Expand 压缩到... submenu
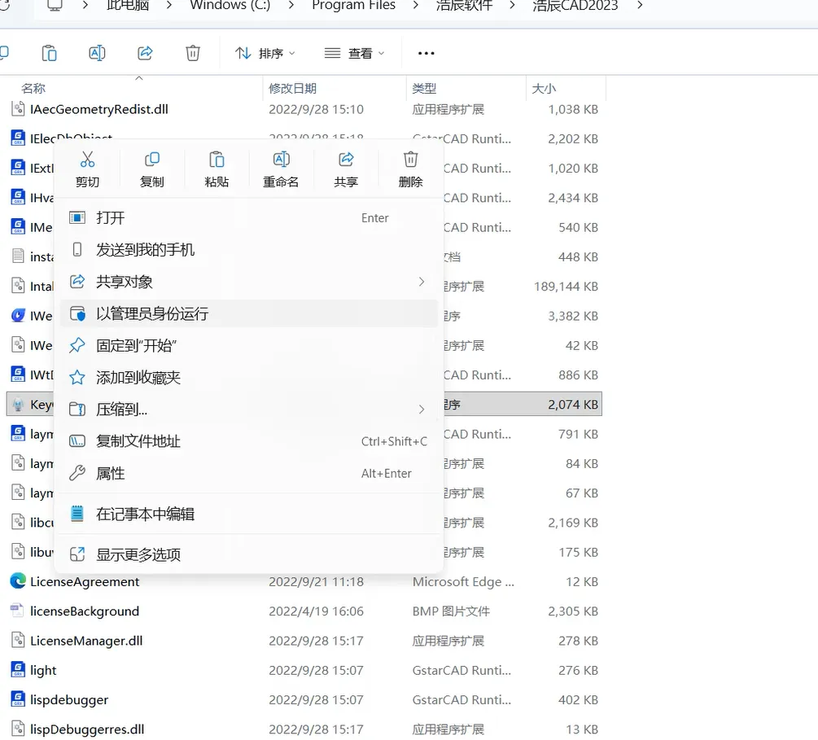 pos(249,409)
